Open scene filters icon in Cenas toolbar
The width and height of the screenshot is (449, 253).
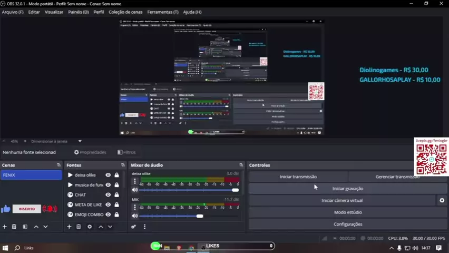25,227
